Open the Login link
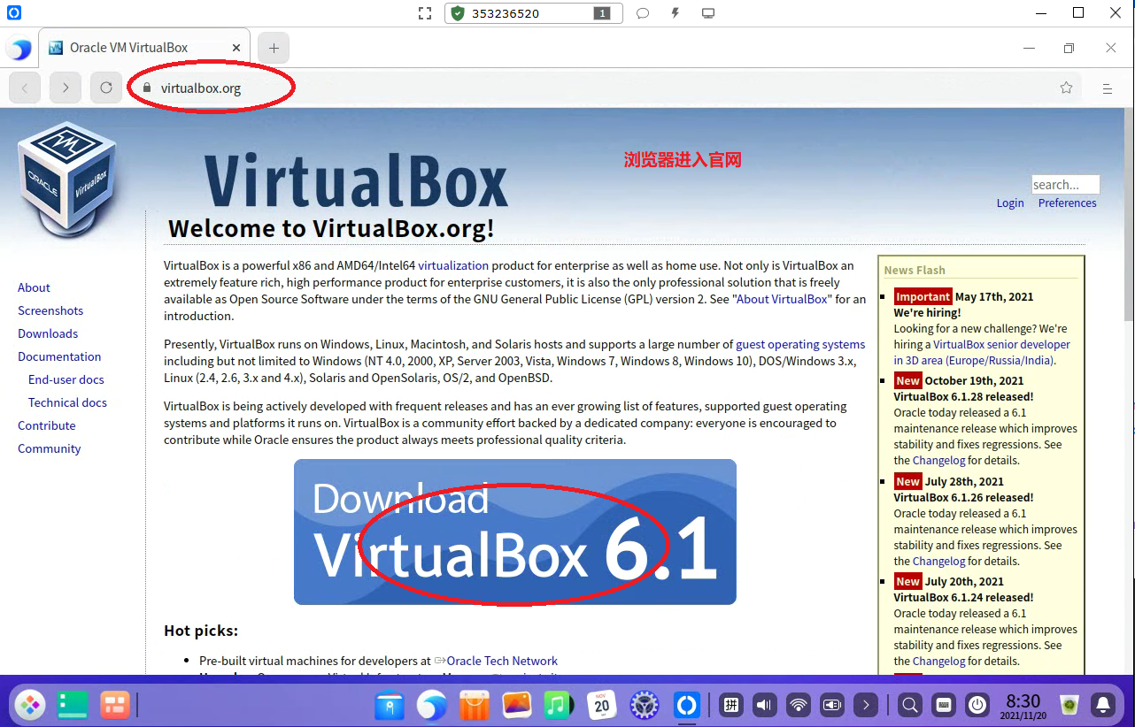The width and height of the screenshot is (1135, 727). point(1010,203)
